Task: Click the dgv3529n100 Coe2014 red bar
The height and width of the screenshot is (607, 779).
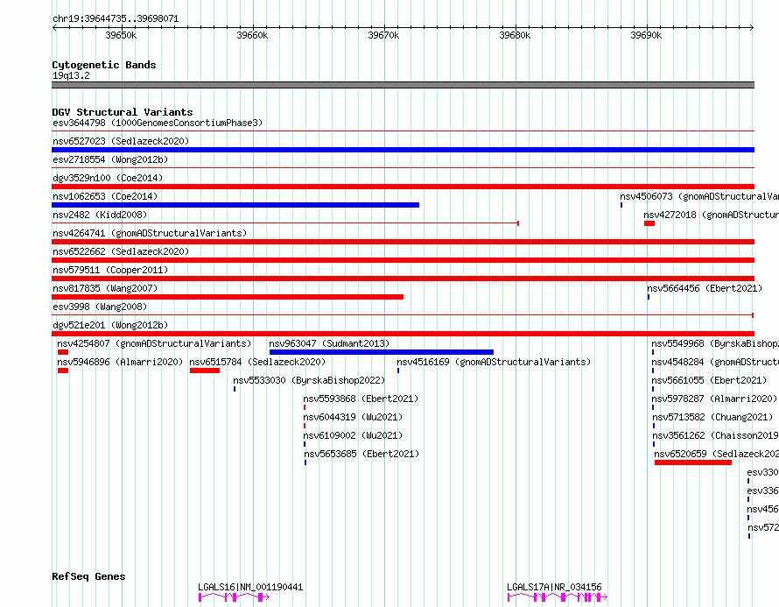Action: [x=403, y=187]
